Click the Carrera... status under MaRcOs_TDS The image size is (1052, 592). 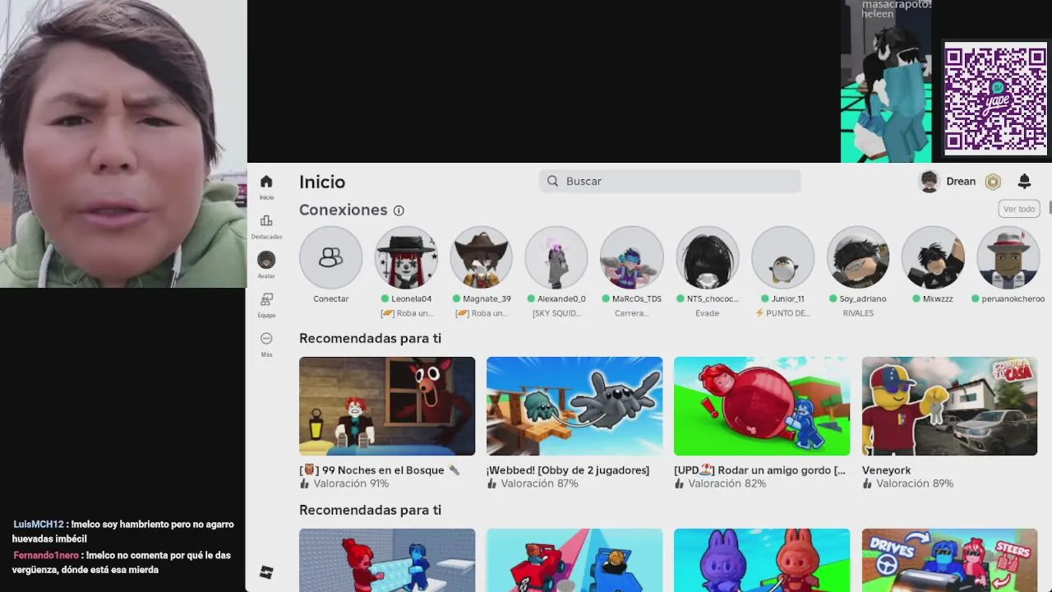pos(632,313)
